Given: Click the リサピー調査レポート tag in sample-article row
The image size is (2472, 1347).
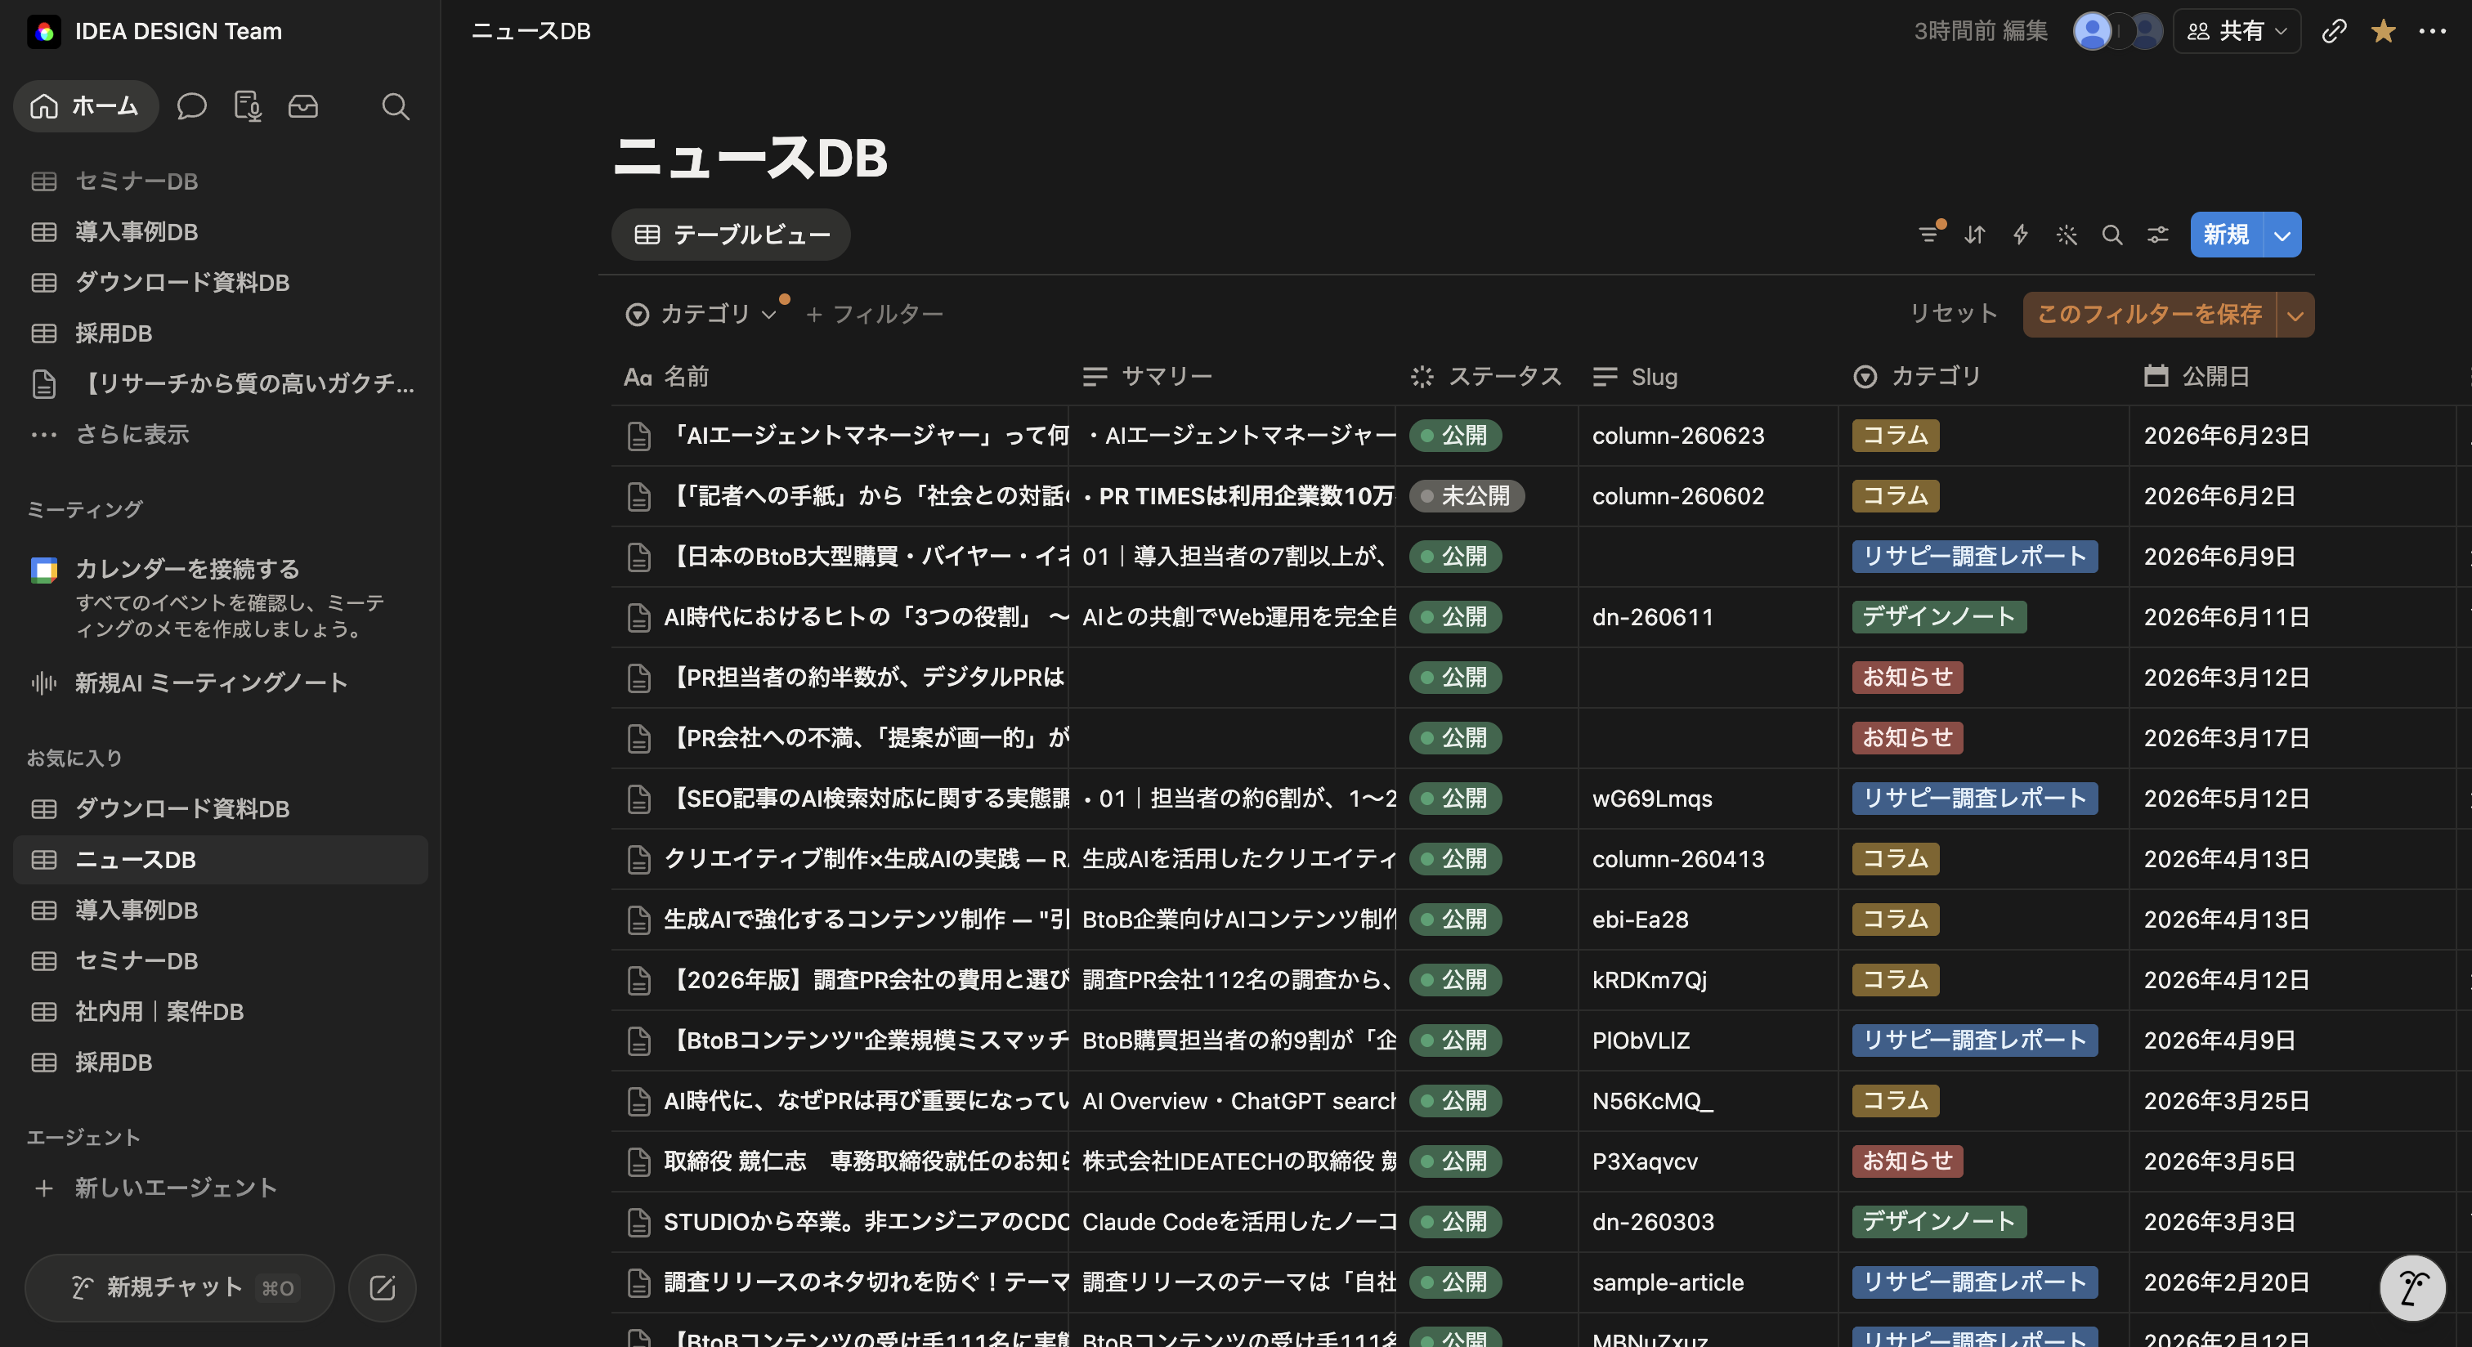Looking at the screenshot, I should coord(1974,1282).
